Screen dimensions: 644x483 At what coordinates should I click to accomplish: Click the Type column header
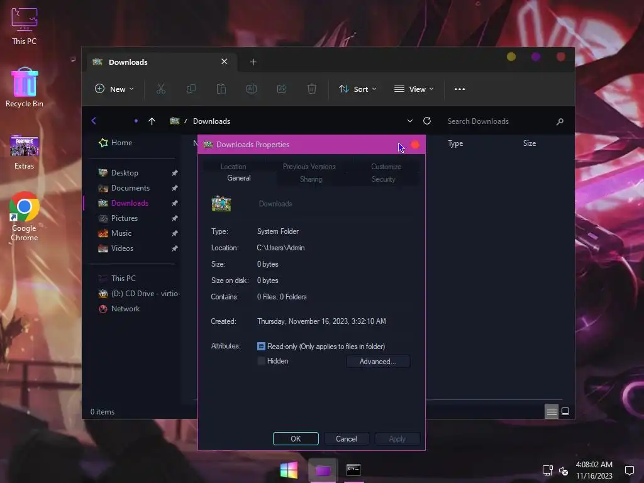click(x=455, y=143)
